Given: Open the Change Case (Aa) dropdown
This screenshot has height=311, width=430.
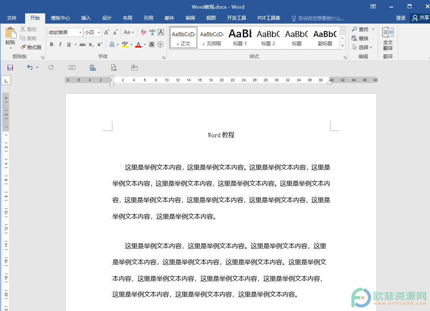Looking at the screenshot, I should [x=129, y=32].
